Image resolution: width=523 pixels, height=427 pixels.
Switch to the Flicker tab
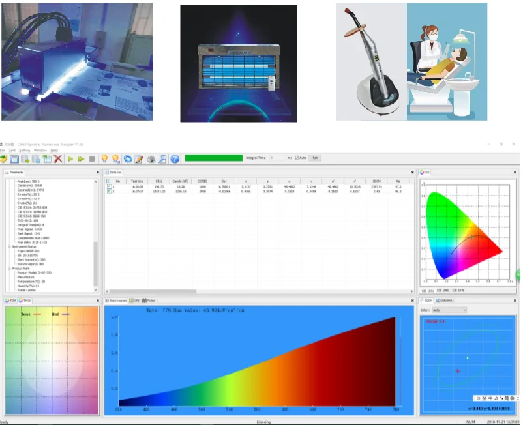149,301
